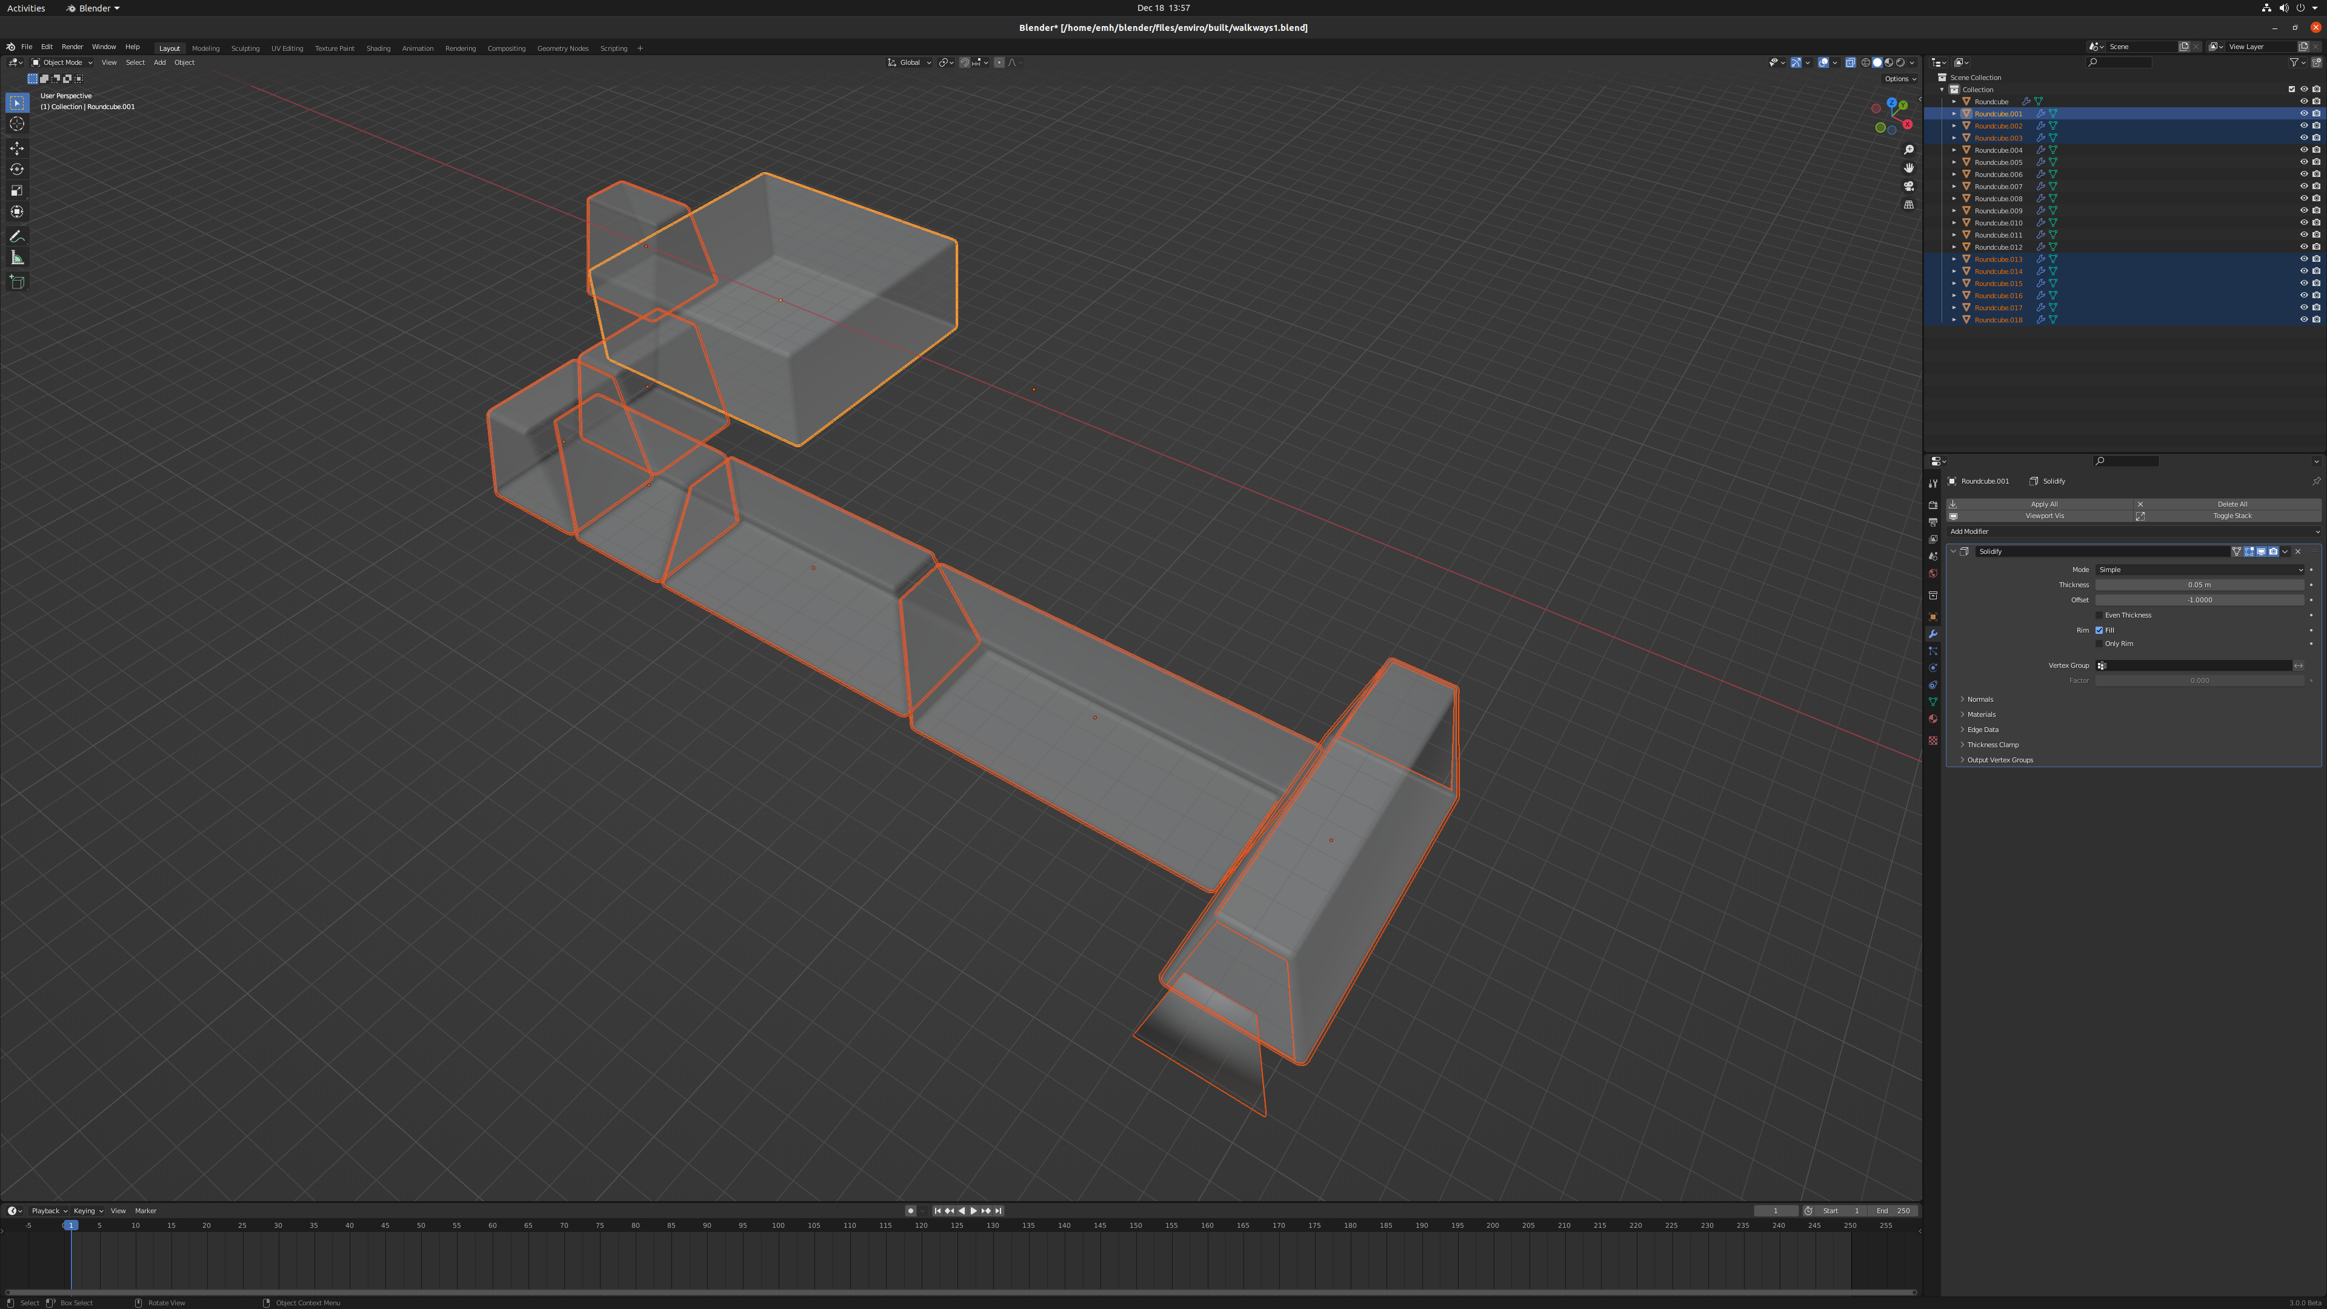Click the viewport pan hand icon

coord(1909,168)
